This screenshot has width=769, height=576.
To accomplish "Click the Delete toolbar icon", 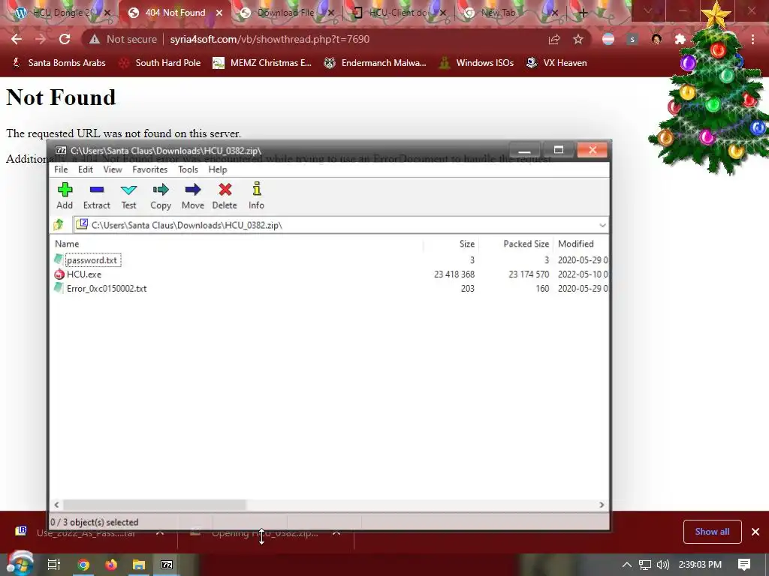I will point(225,196).
